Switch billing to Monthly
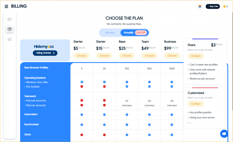Image resolution: width=233 pixels, height=142 pixels. [110, 33]
